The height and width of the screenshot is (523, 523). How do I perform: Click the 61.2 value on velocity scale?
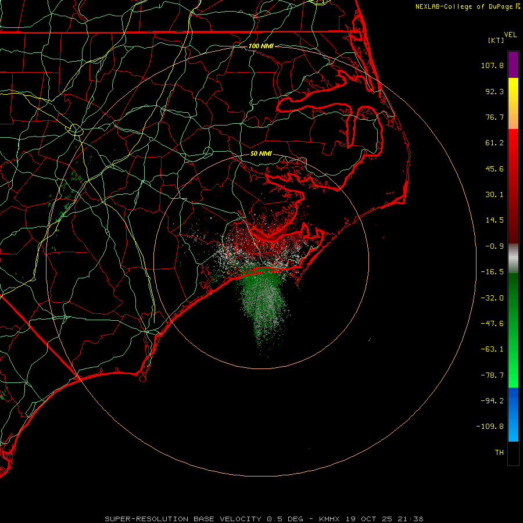click(x=495, y=143)
